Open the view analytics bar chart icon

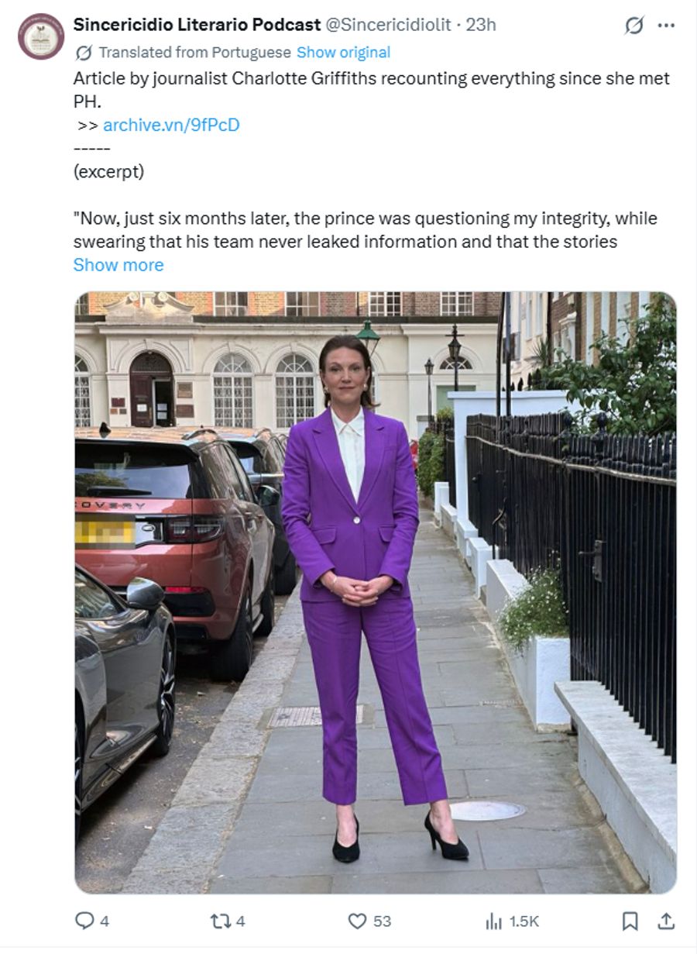click(x=493, y=921)
